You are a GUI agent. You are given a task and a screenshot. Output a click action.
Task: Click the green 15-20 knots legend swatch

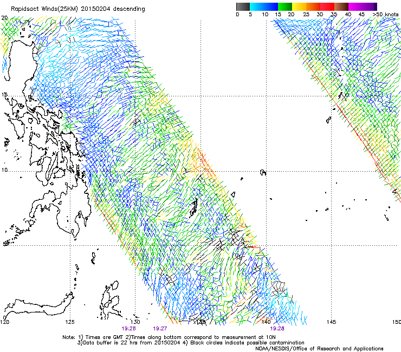285,6
